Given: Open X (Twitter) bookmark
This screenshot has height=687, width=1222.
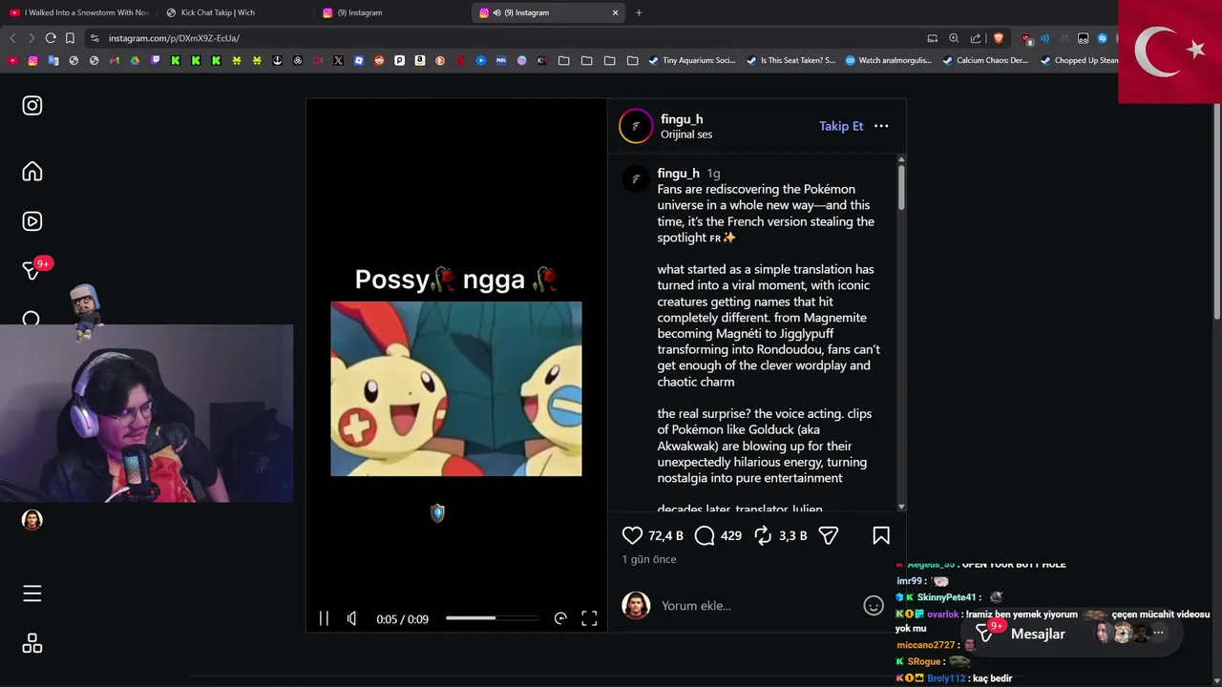Looking at the screenshot, I should [338, 60].
